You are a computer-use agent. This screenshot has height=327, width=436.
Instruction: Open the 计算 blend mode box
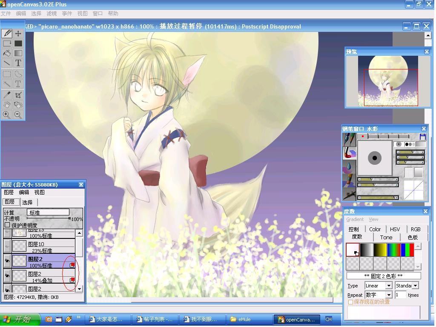[x=48, y=212]
